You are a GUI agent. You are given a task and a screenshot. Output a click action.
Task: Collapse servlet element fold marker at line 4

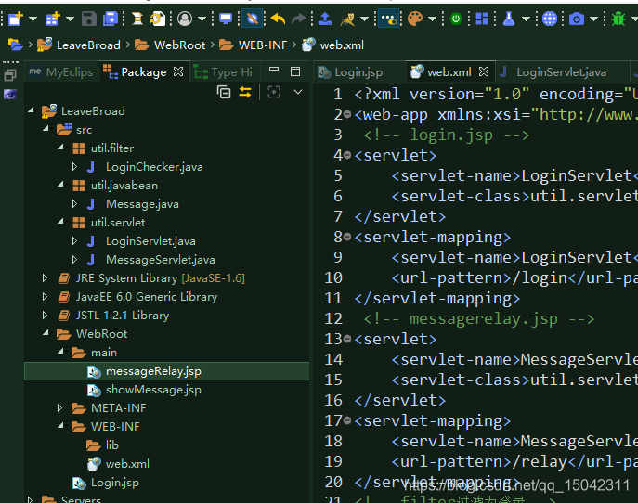347,155
